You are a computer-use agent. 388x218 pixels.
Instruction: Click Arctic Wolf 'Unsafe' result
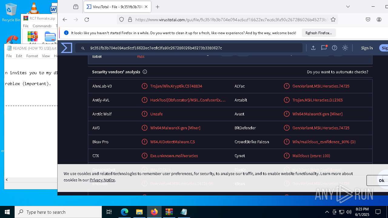coord(156,114)
